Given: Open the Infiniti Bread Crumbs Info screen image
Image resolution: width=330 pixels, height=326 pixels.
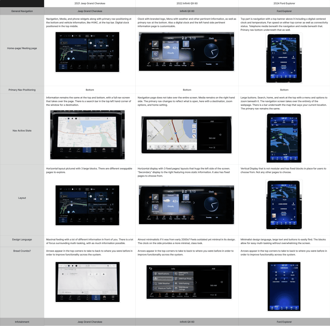Looking at the screenshot, I should (189, 282).
